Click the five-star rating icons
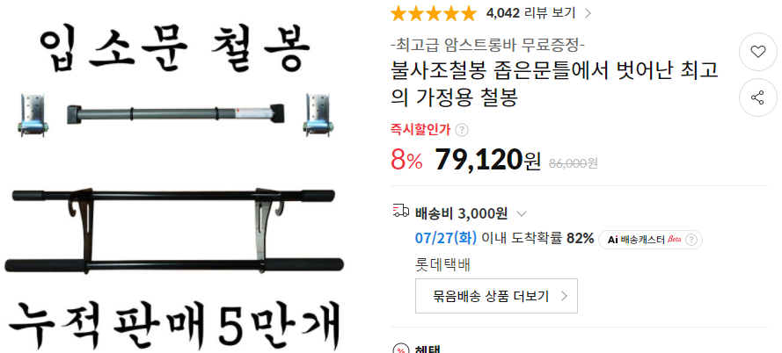782x353 pixels. 434,13
